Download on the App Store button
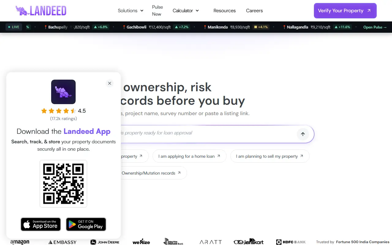The width and height of the screenshot is (392, 245). [41, 224]
